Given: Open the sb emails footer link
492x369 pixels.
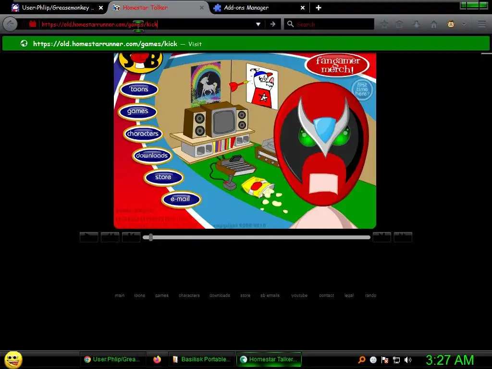Looking at the screenshot, I should 270,295.
